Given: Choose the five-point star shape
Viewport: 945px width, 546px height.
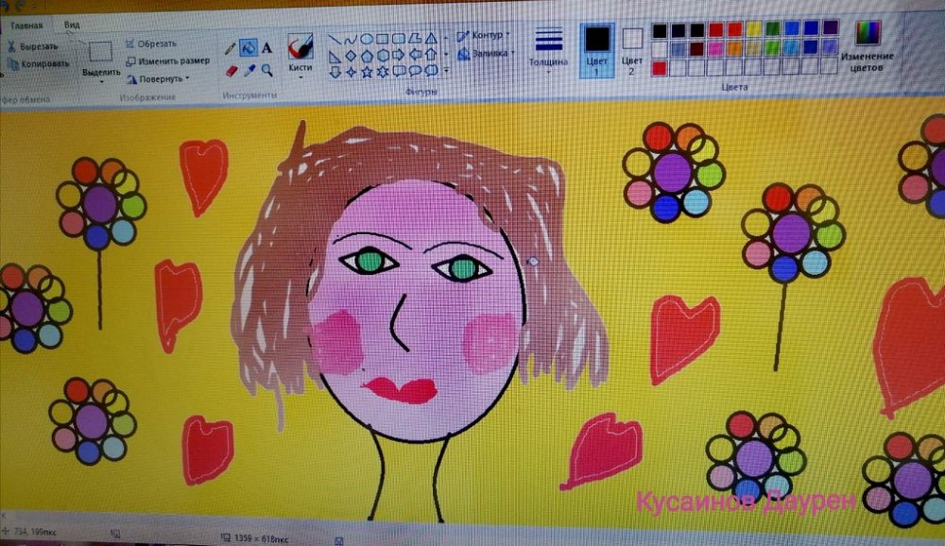Looking at the screenshot, I should tap(367, 71).
